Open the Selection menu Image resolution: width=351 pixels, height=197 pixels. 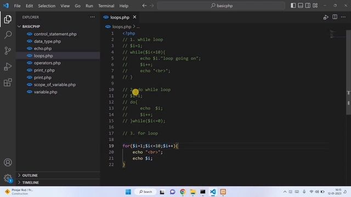pos(47,6)
